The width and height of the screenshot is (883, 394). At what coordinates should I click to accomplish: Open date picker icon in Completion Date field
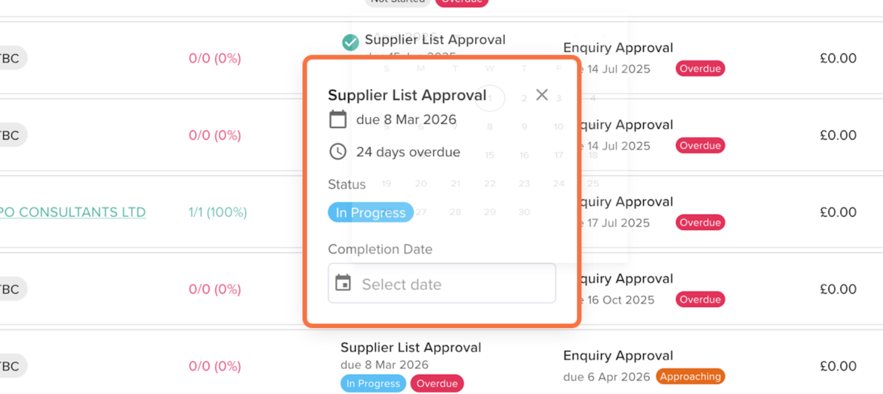coord(343,283)
